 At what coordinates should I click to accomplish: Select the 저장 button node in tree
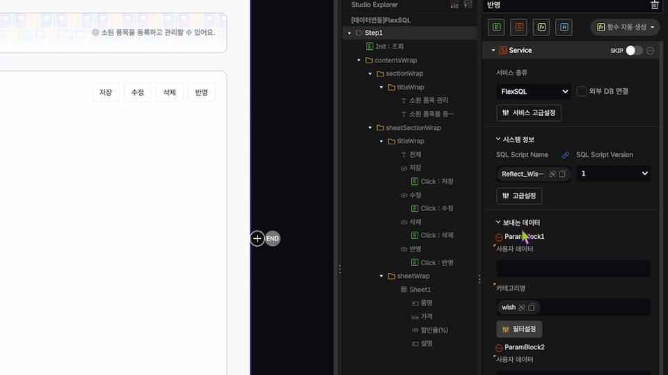point(411,168)
